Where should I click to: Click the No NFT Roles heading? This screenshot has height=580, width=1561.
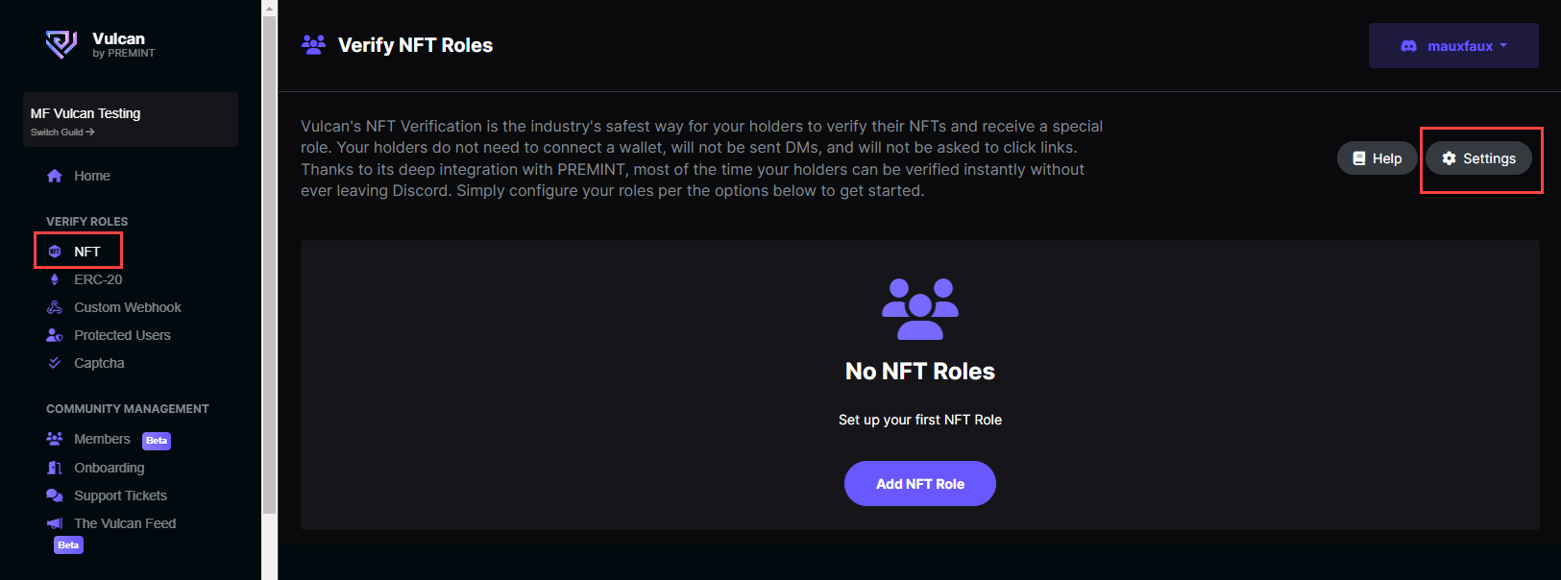[x=920, y=372]
